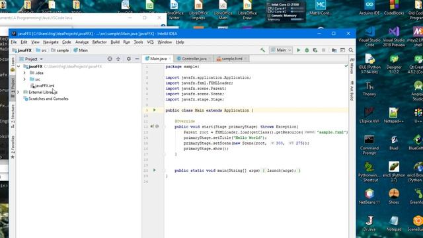Close the sample.fxml tab
Screen dimensions: 423x238
coord(245,59)
